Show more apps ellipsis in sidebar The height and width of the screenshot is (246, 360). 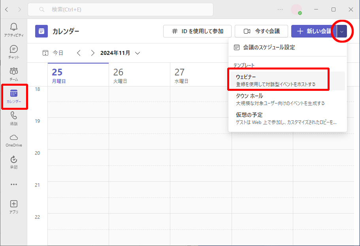13,184
